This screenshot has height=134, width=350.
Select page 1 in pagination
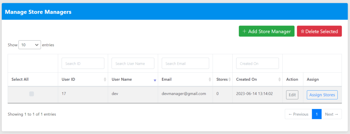pos(317,114)
